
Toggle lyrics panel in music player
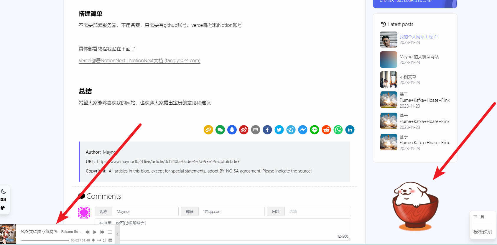coord(110,240)
